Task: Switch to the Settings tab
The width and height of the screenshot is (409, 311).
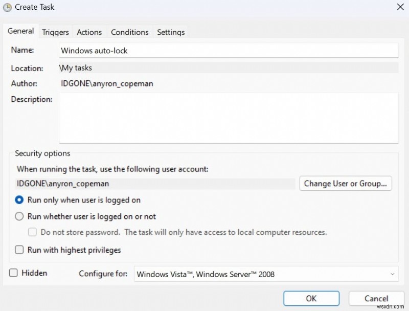Action: click(x=171, y=32)
